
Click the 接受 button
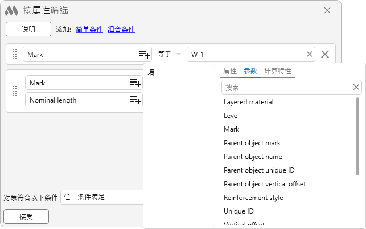[26, 216]
